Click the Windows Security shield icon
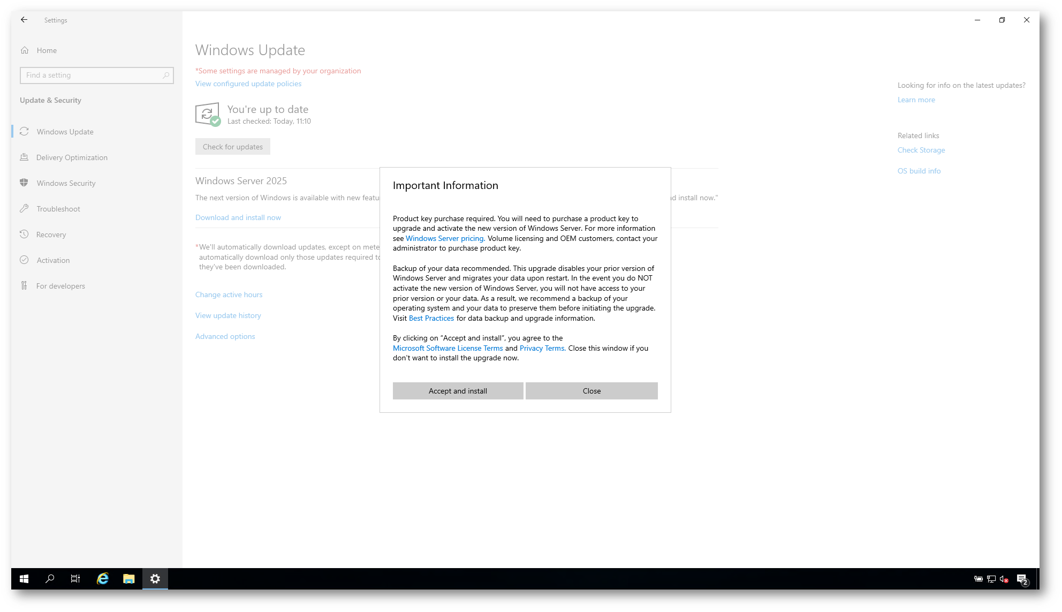 [24, 183]
